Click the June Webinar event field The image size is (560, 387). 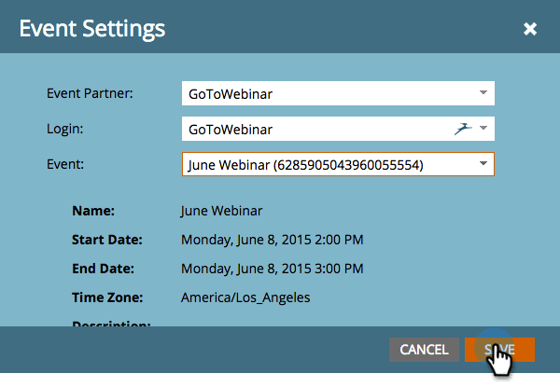click(x=338, y=164)
